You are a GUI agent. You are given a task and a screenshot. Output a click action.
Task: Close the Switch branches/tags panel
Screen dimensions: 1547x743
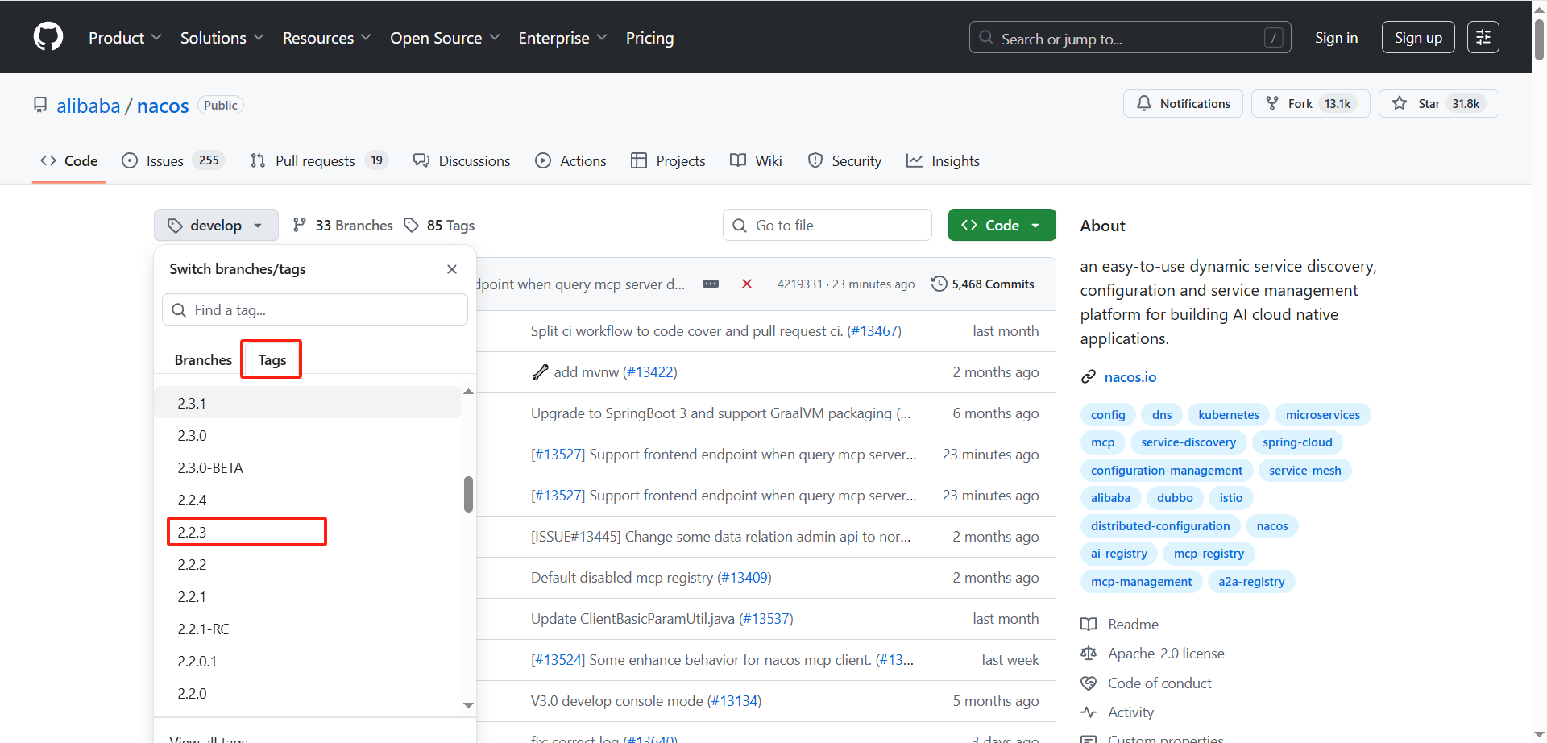[452, 269]
